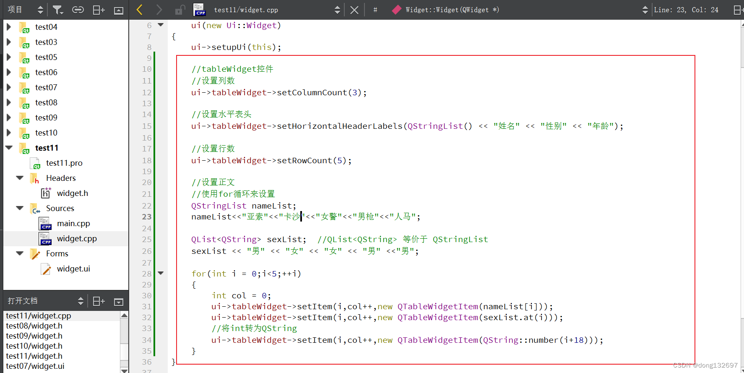
Task: Expand the test09 project
Action: (9, 117)
